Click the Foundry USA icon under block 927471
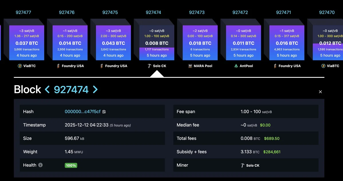This screenshot has height=181, width=343. point(275,66)
